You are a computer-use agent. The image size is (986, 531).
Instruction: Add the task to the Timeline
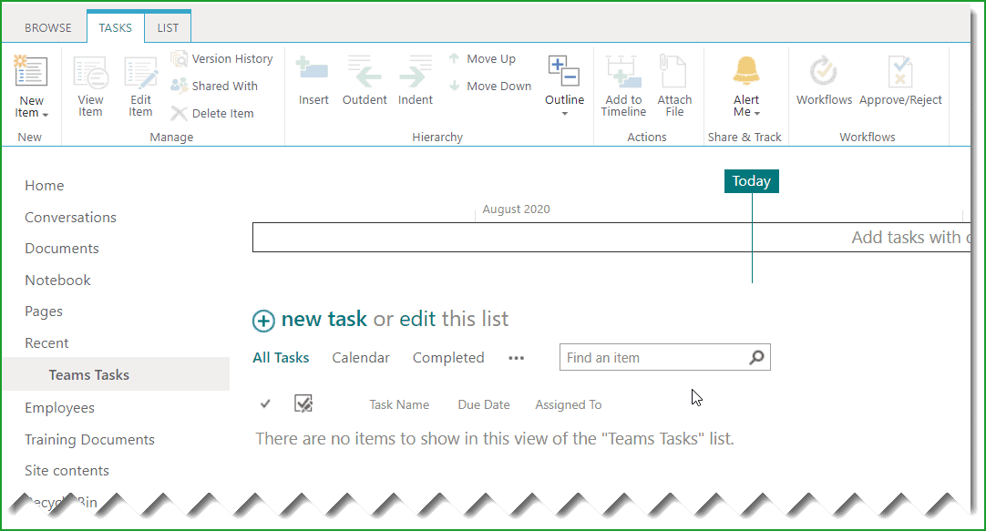click(623, 82)
